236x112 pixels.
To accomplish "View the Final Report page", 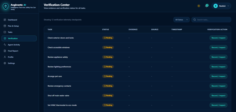I will click(x=19, y=51).
